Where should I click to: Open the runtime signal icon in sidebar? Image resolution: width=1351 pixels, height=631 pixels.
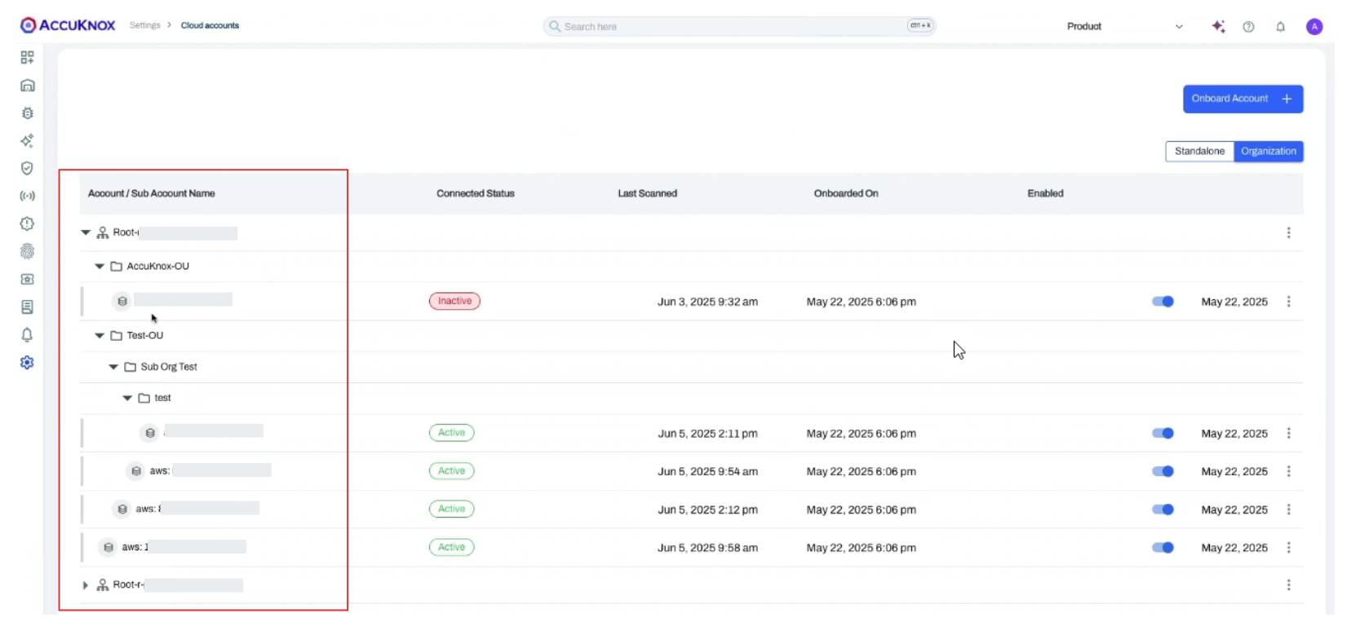[x=27, y=196]
